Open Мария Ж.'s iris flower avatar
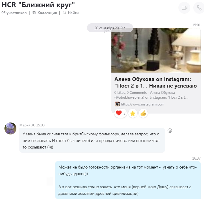The width and height of the screenshot is (204, 202). (x=10, y=128)
